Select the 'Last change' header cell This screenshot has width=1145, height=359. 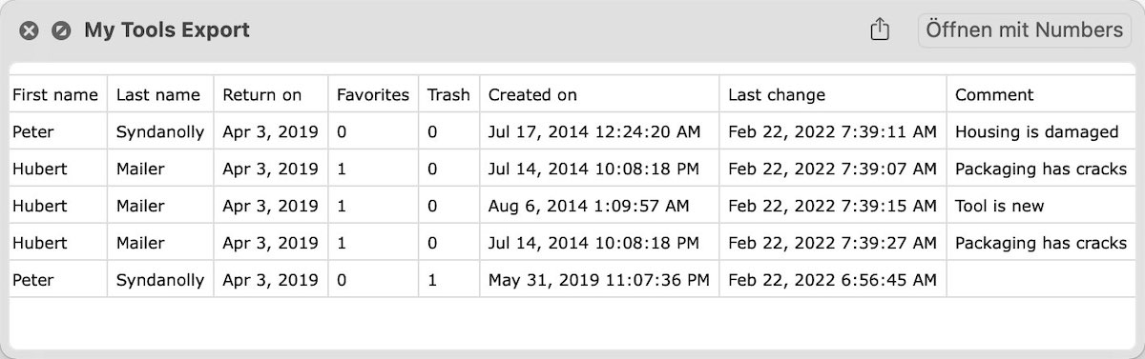pyautogui.click(x=833, y=94)
